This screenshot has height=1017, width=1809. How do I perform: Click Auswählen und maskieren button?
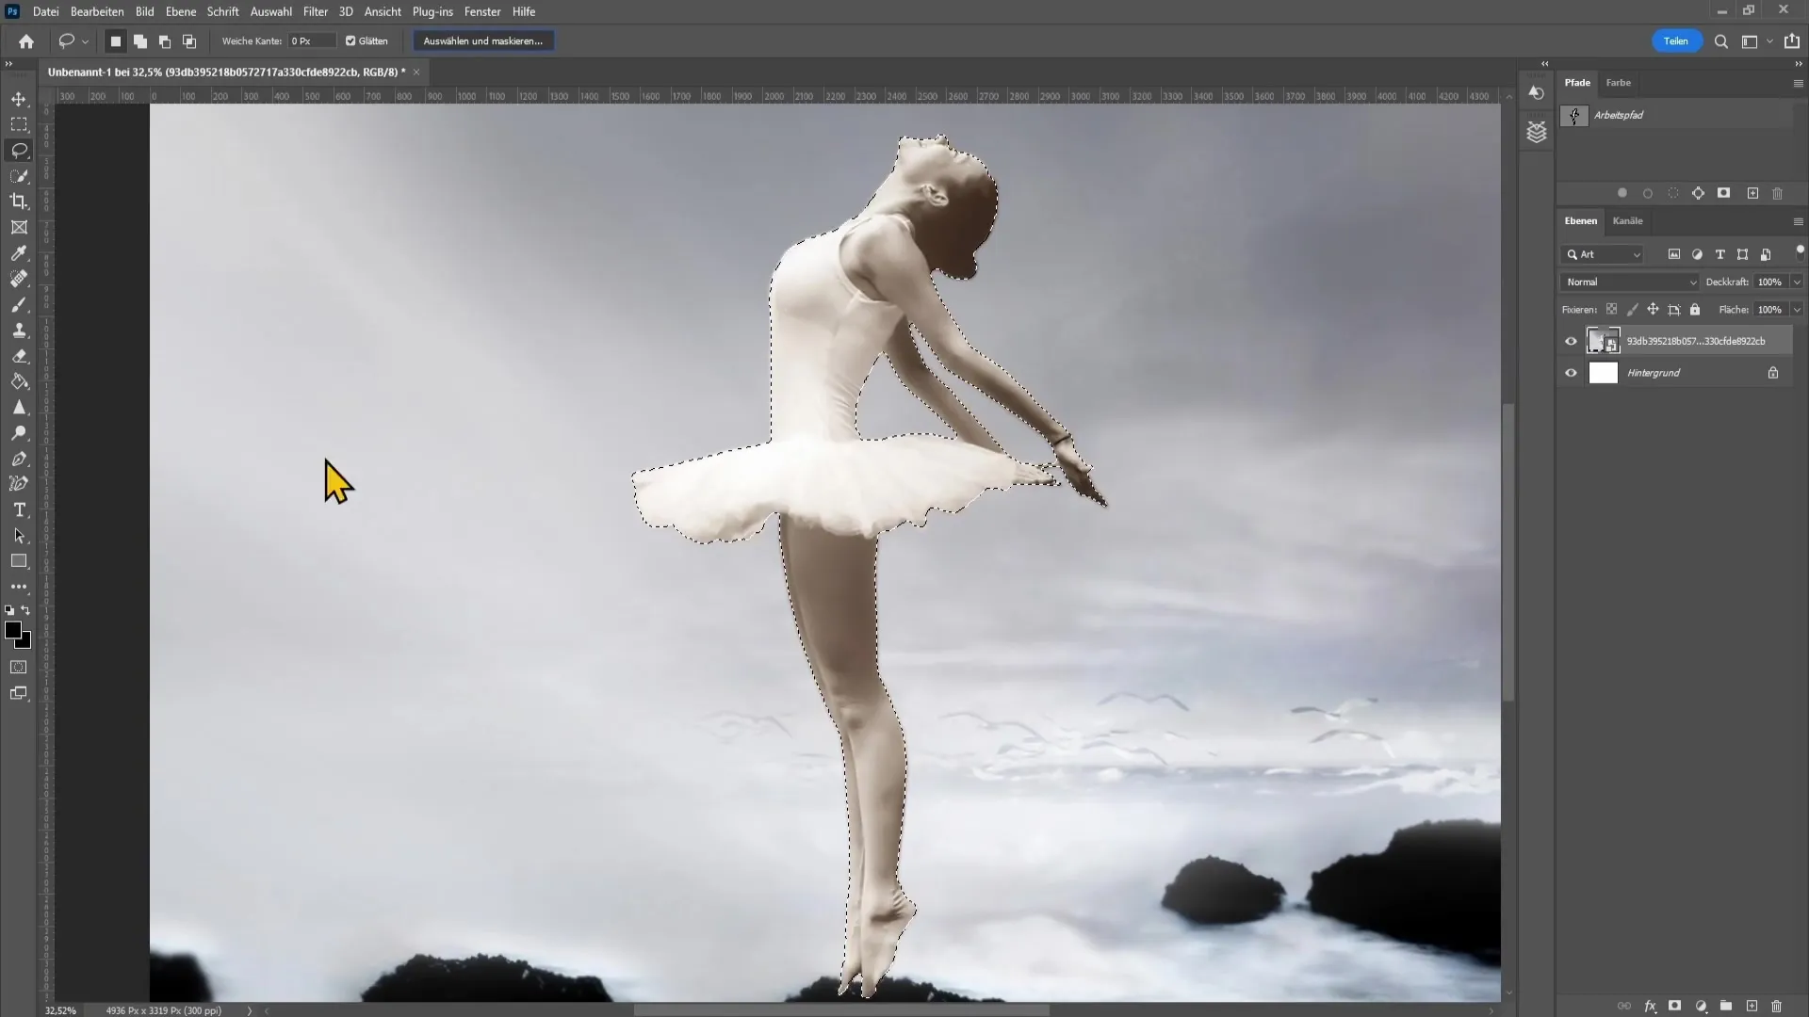[482, 41]
